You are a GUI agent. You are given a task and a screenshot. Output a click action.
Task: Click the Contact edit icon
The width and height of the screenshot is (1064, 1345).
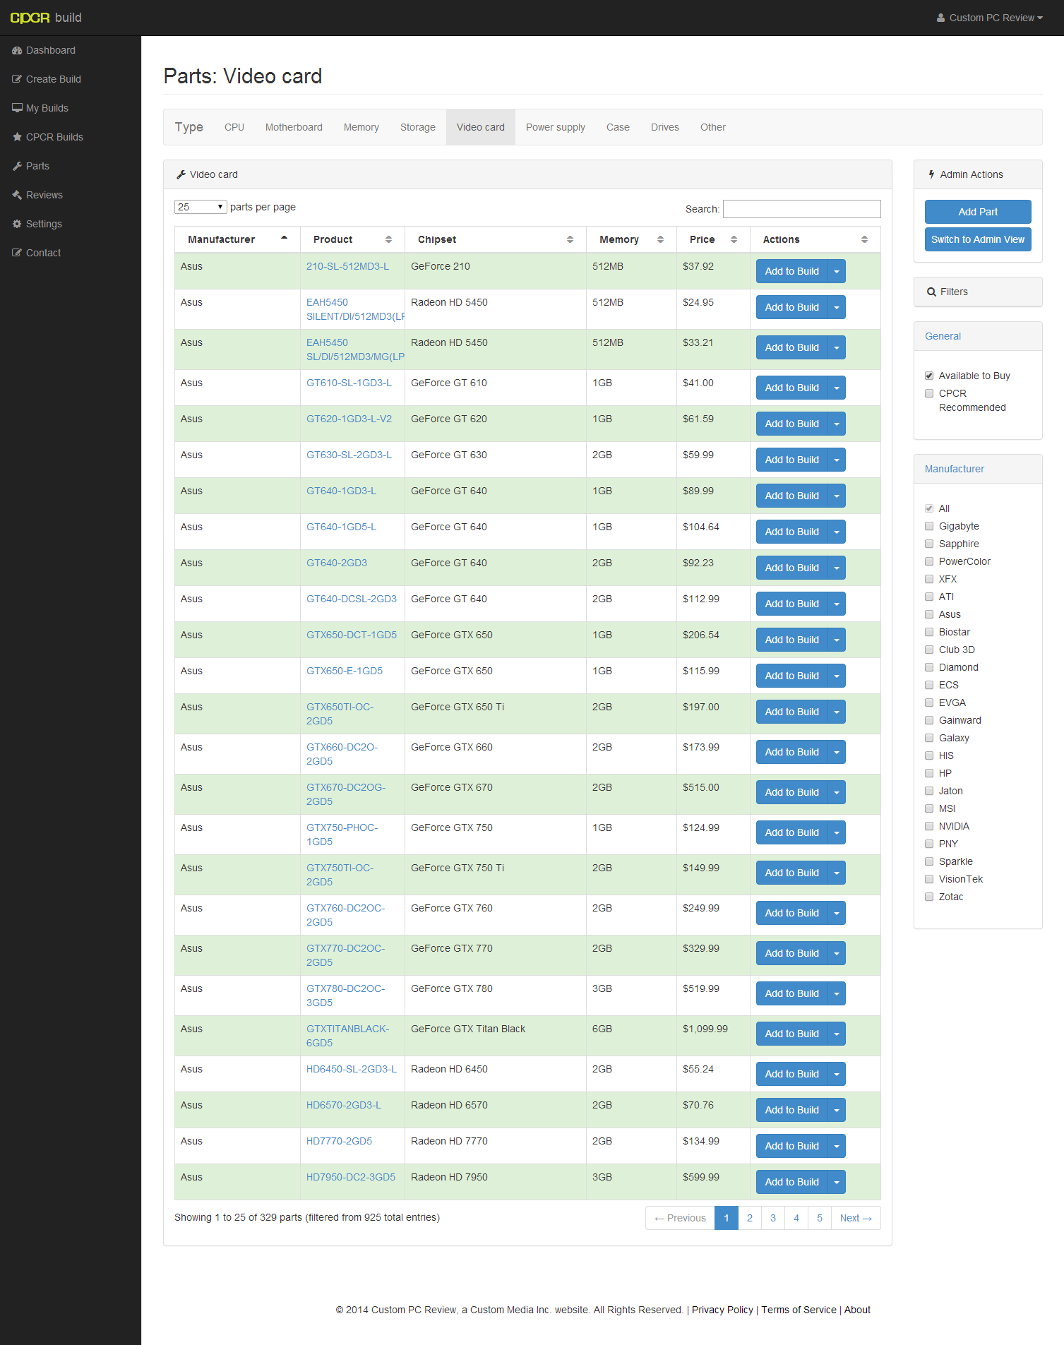[17, 253]
